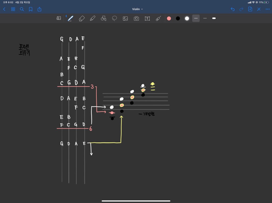
Task: Undo the last stroke
Action: click(233, 9)
